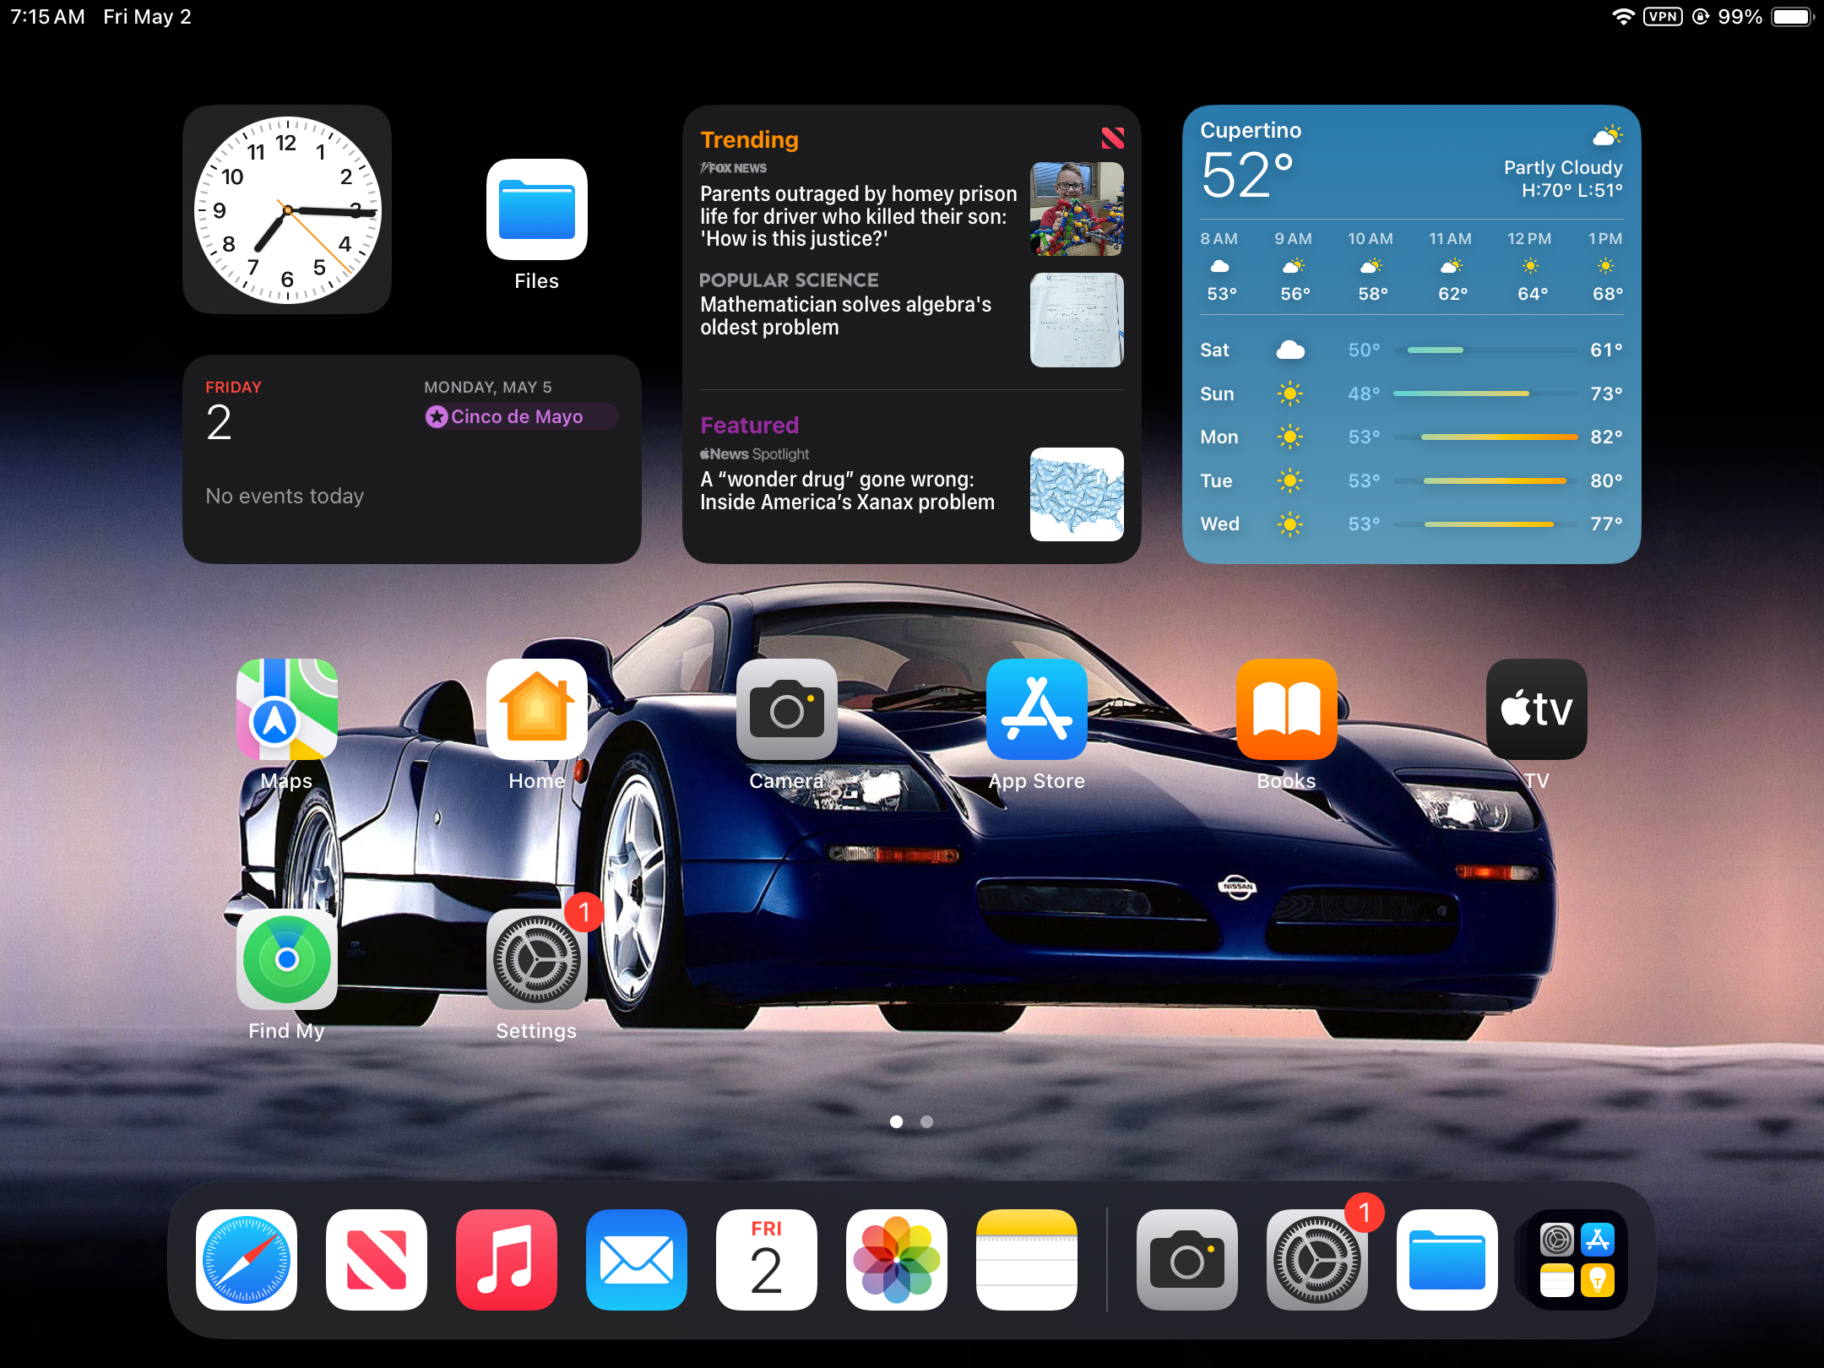Open the analog Clock widget
Screen dimensions: 1824x1368
[287, 209]
